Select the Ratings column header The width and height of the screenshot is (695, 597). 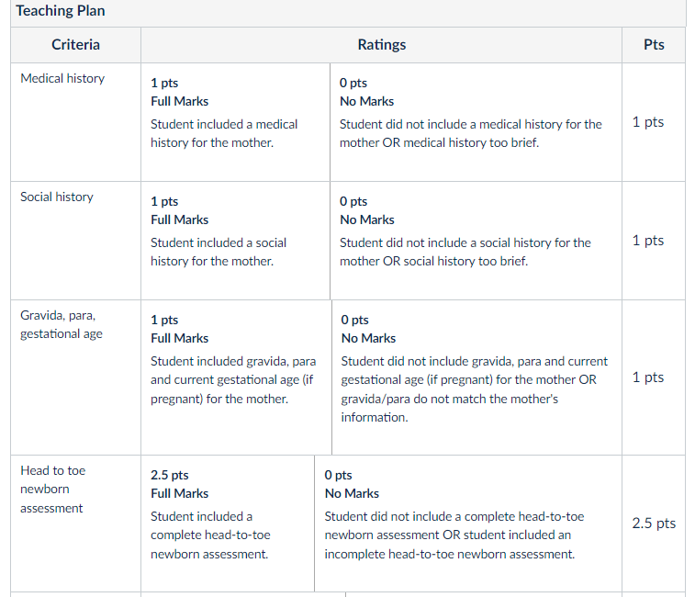(x=382, y=45)
